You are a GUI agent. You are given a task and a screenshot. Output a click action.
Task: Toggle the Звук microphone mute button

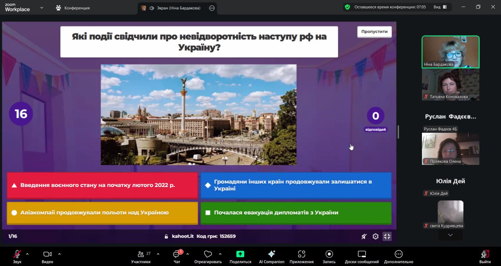pyautogui.click(x=17, y=254)
